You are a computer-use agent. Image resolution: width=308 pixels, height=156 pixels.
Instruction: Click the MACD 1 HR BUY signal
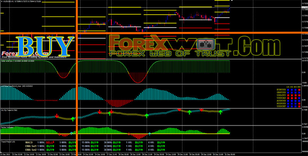click(x=139, y=143)
